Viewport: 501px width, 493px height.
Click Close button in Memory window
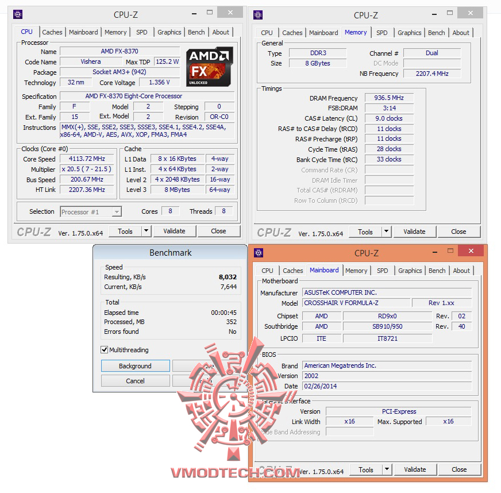(x=459, y=232)
